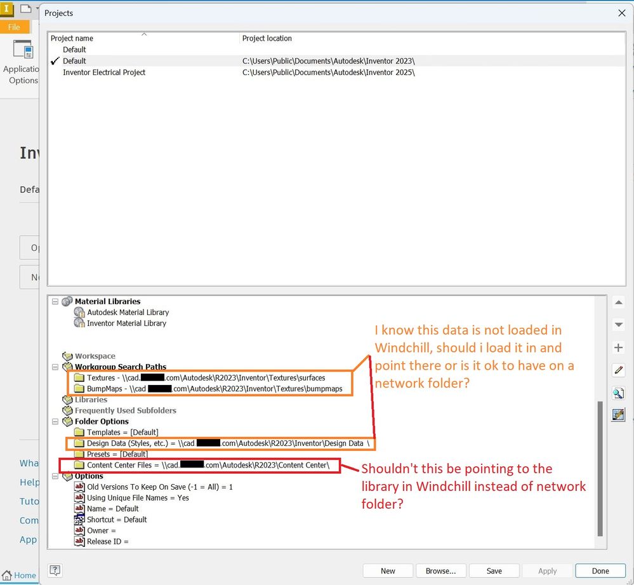Viewport: 634px width, 585px height.
Task: Click the New project button
Action: [388, 571]
